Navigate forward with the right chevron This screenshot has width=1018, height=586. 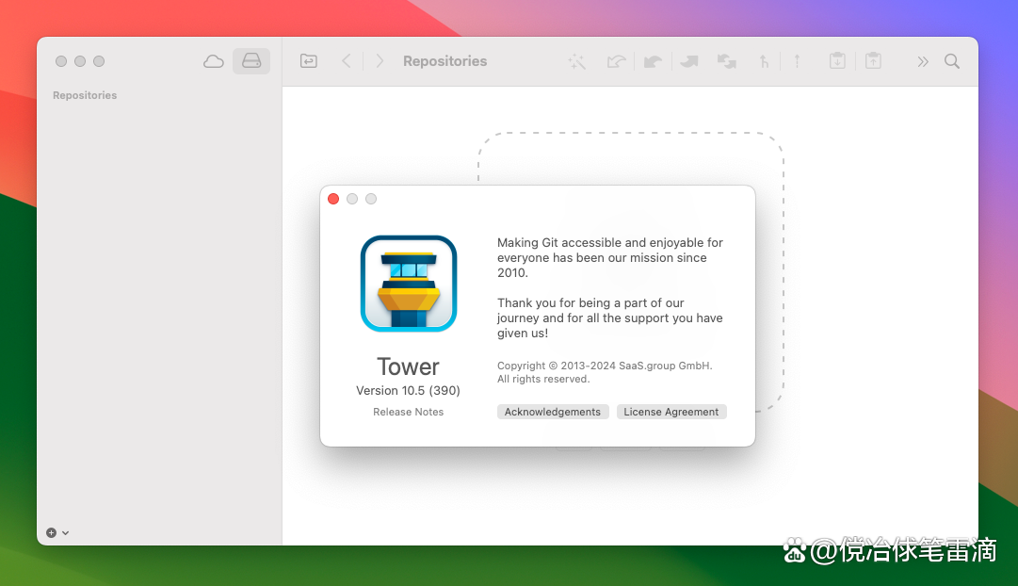click(380, 61)
